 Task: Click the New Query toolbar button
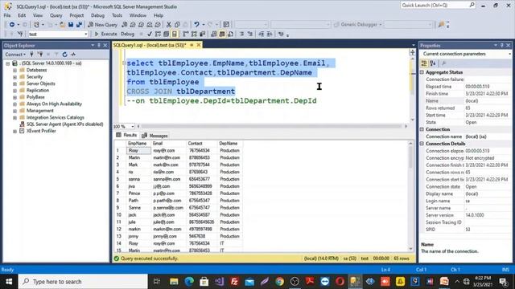[102, 25]
